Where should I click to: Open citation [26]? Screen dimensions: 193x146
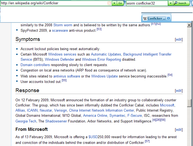pyautogui.click(x=158, y=120)
